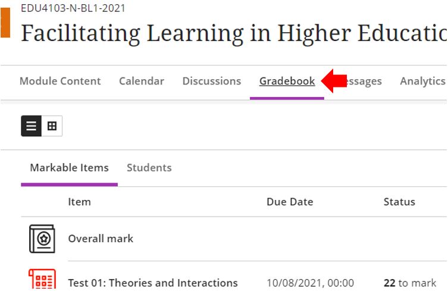Open the Discussions tab
The width and height of the screenshot is (448, 291).
[x=212, y=81]
